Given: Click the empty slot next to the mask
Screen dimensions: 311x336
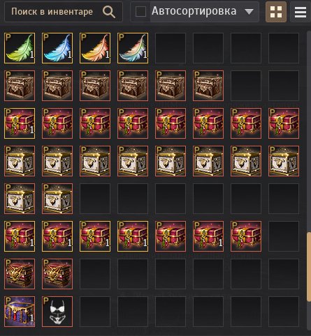Looking at the screenshot, I should coord(95,312).
